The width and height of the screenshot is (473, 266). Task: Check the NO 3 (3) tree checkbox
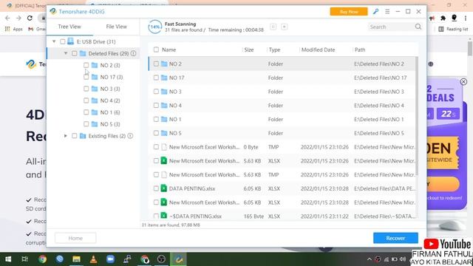pos(86,89)
